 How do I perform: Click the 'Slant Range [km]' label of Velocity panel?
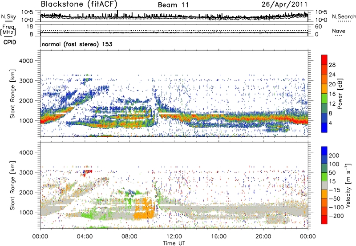click(x=12, y=185)
